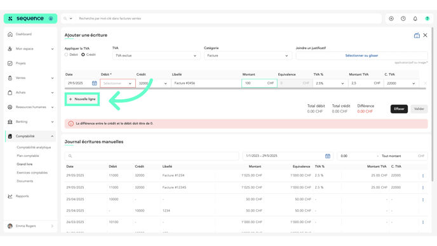This screenshot has height=246, width=437.
Task: Select Crédit radio for TVA
Action: point(83,55)
